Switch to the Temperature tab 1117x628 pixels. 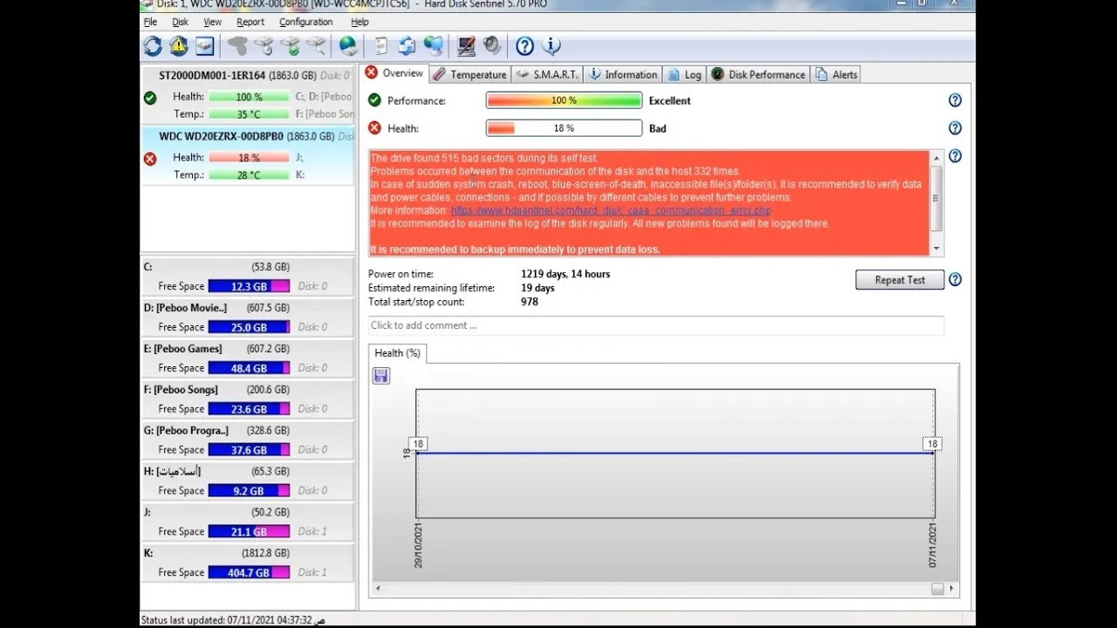(469, 74)
